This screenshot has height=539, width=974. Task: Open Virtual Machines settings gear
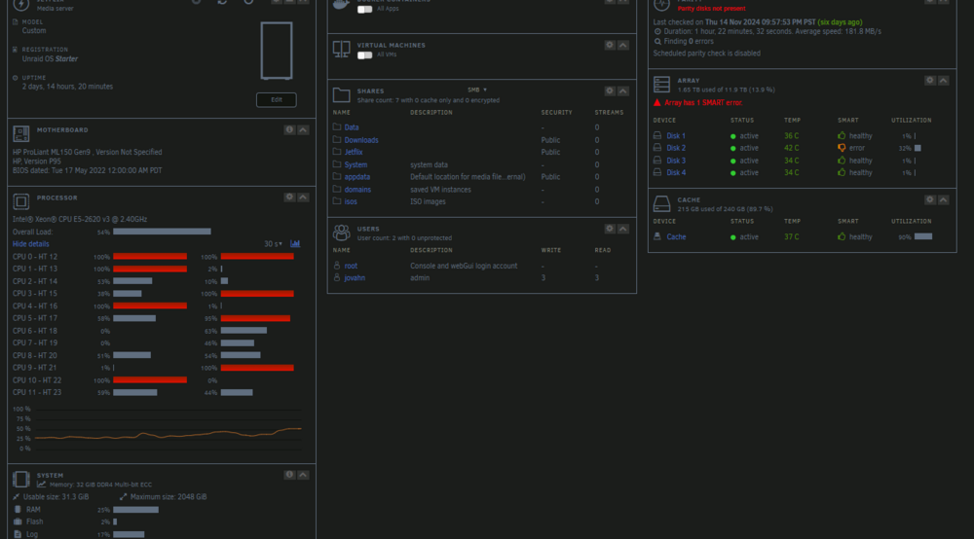coord(610,46)
